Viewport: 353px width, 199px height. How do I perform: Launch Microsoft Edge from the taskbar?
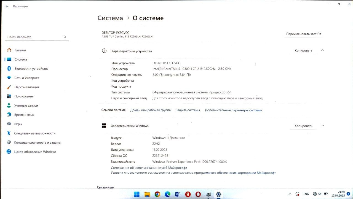pos(167,194)
